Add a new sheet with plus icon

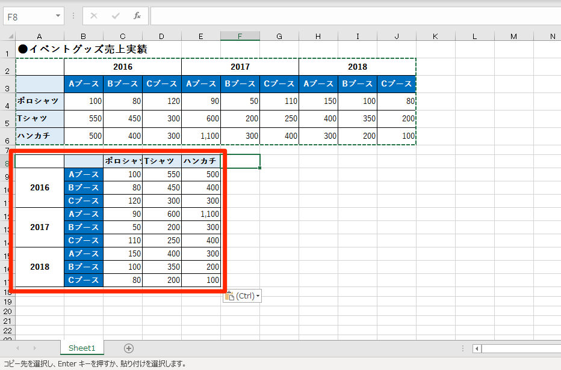point(129,348)
